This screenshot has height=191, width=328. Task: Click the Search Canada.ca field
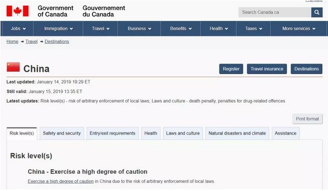pos(275,12)
